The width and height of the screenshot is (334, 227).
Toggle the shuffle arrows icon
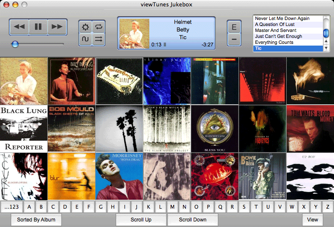coord(99,39)
